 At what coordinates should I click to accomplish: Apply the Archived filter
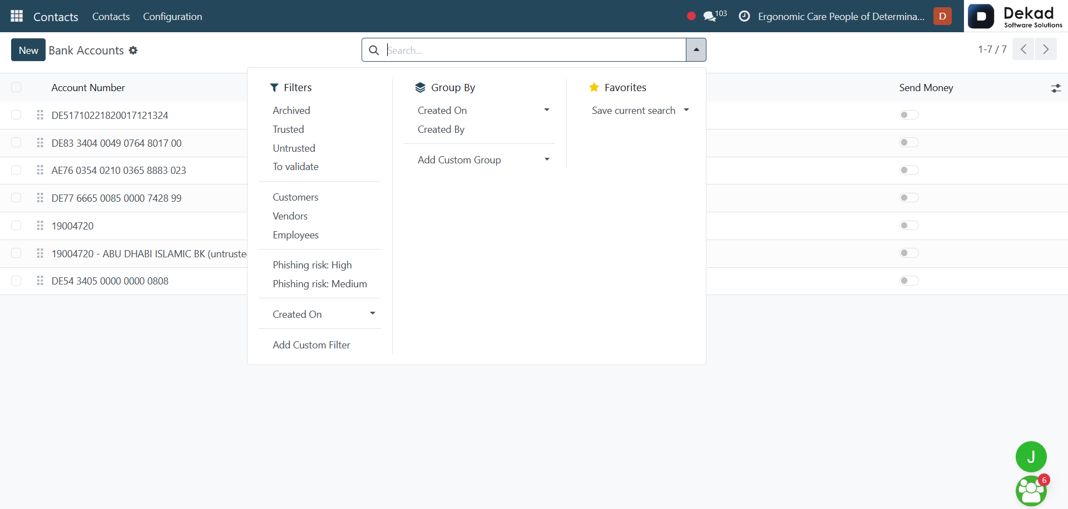point(291,111)
